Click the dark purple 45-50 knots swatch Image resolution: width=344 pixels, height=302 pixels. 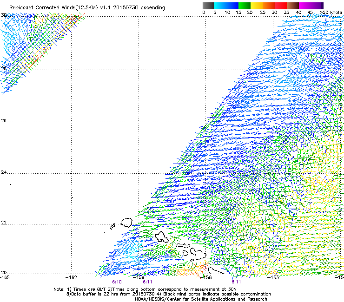317,6
